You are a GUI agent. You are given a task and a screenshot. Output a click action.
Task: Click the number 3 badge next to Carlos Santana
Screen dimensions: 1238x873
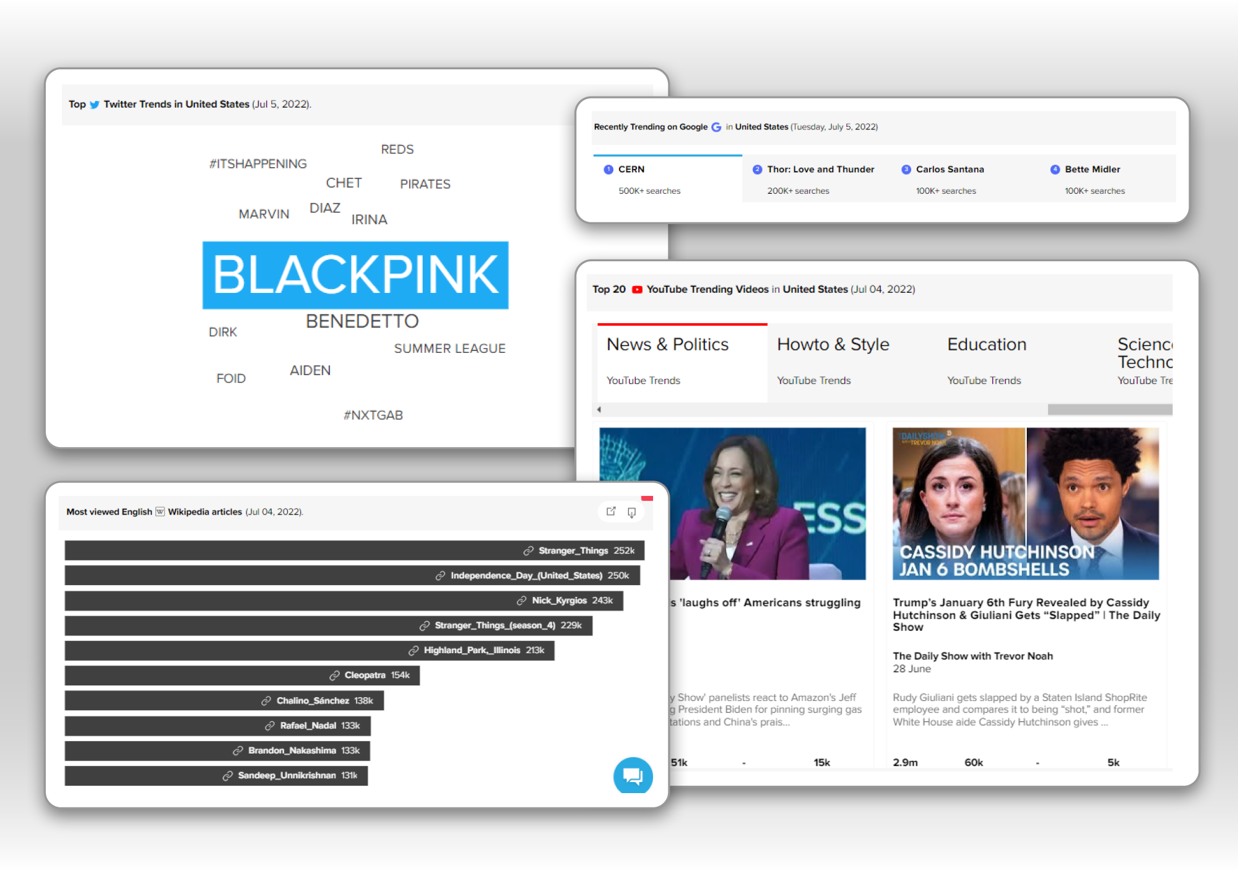coord(906,170)
